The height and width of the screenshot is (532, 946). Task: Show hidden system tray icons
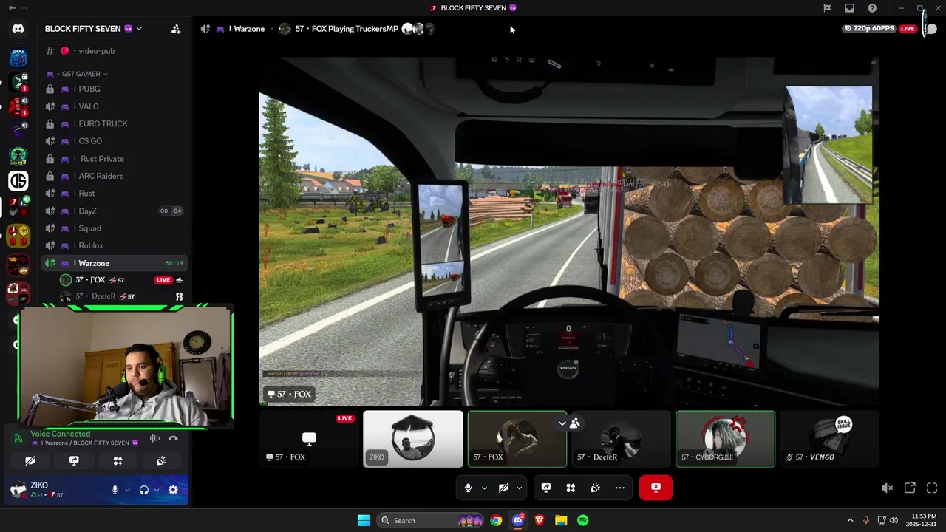[x=850, y=520]
